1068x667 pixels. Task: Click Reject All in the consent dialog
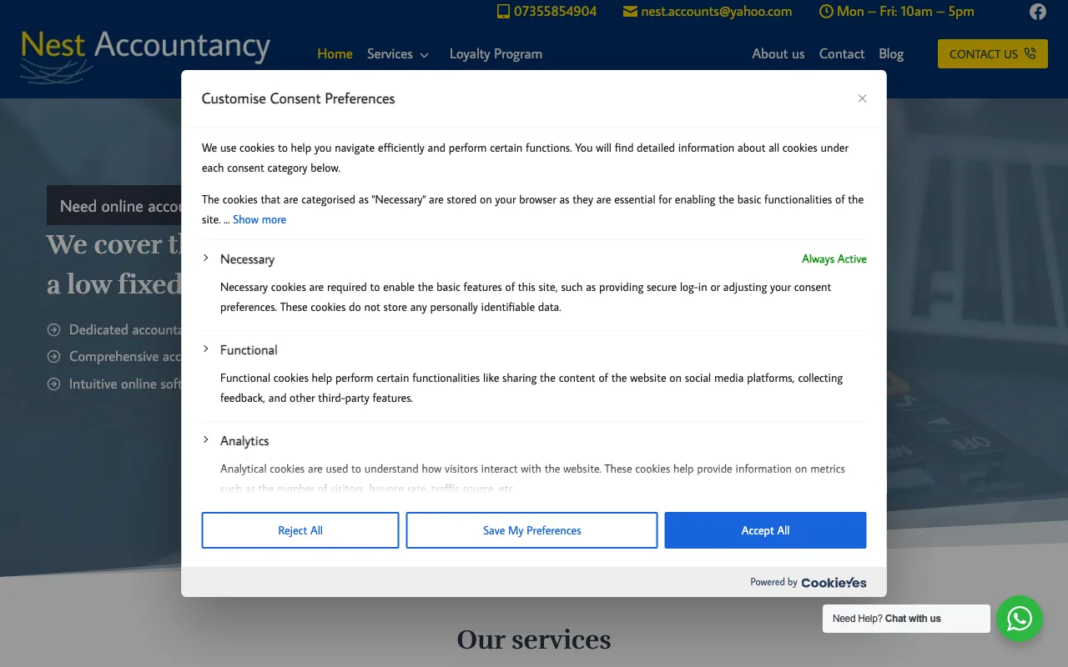(300, 530)
